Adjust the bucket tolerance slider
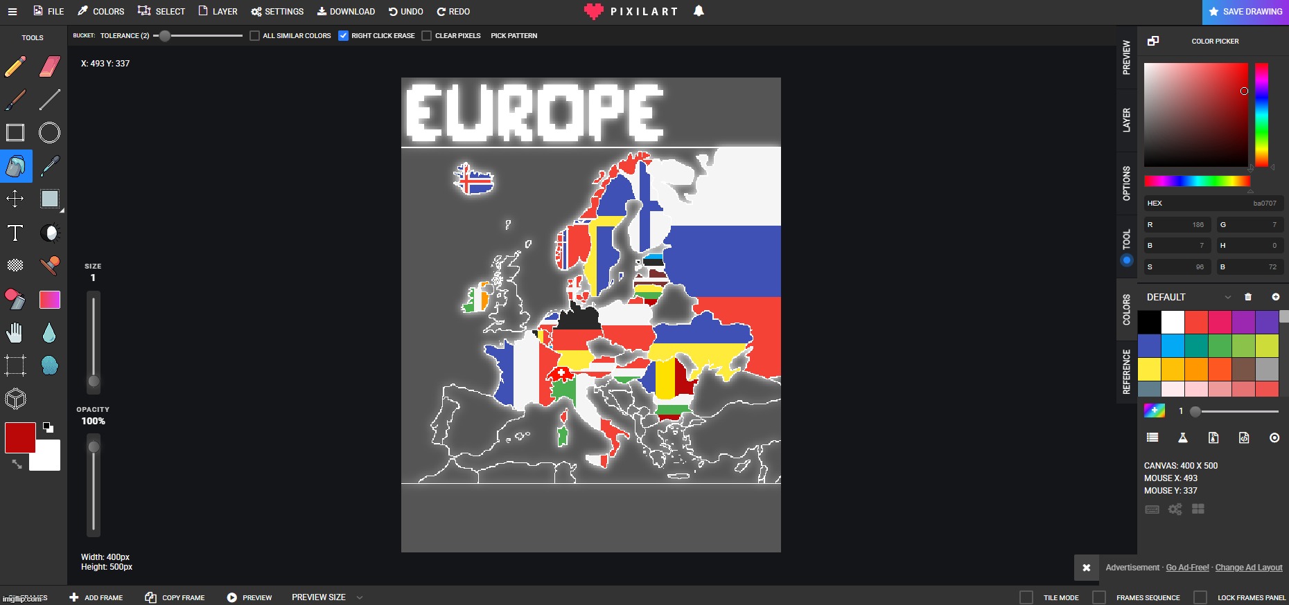Screen dimensions: 1289x605 (198, 36)
